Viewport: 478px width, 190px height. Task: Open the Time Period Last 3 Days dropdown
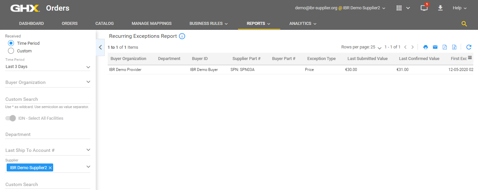pyautogui.click(x=48, y=67)
